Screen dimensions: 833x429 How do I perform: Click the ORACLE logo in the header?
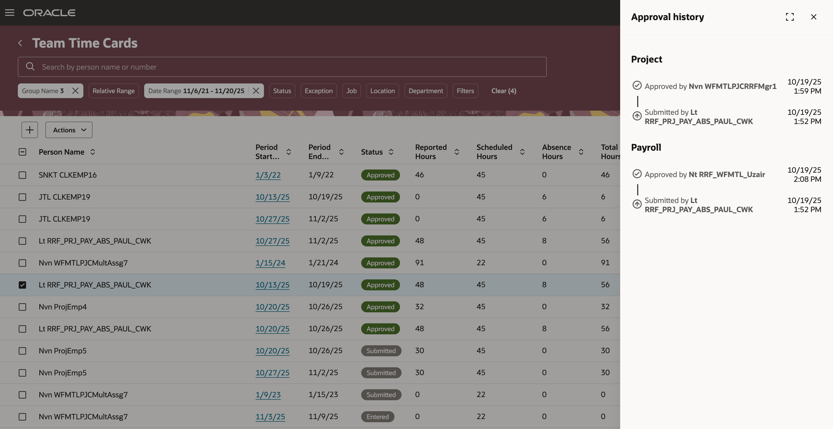tap(49, 13)
